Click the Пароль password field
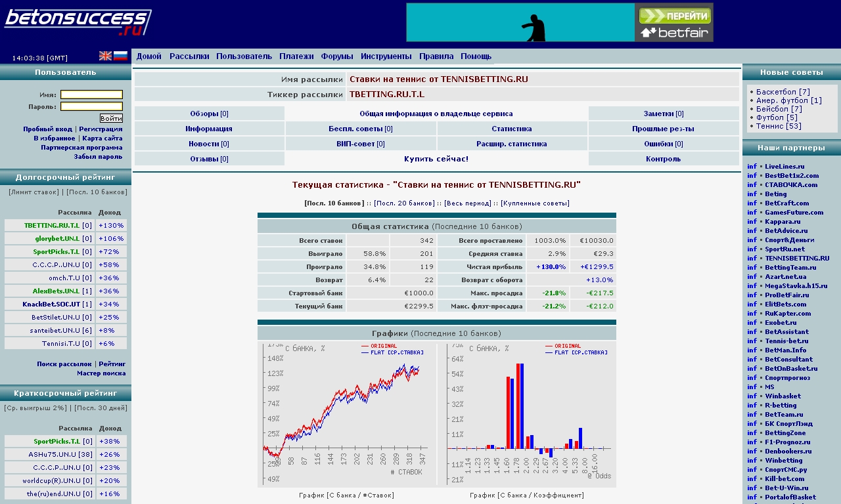The width and height of the screenshot is (841, 504). coord(91,106)
